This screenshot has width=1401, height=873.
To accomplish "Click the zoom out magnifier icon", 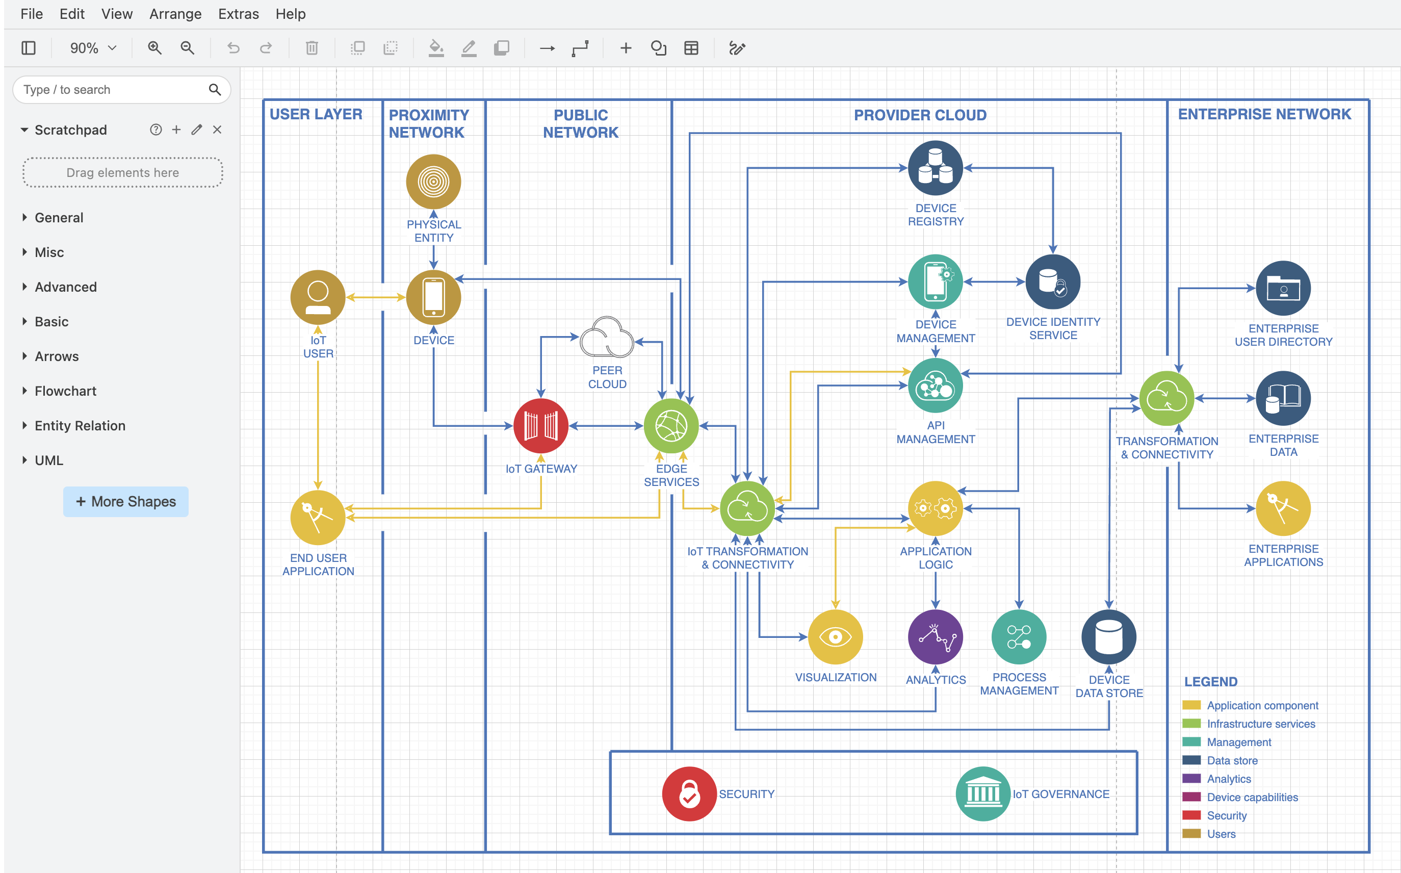I will pos(187,48).
